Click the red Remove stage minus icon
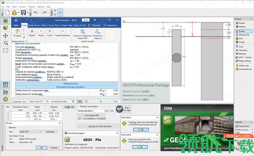The width and height of the screenshot is (254, 156). (55, 14)
